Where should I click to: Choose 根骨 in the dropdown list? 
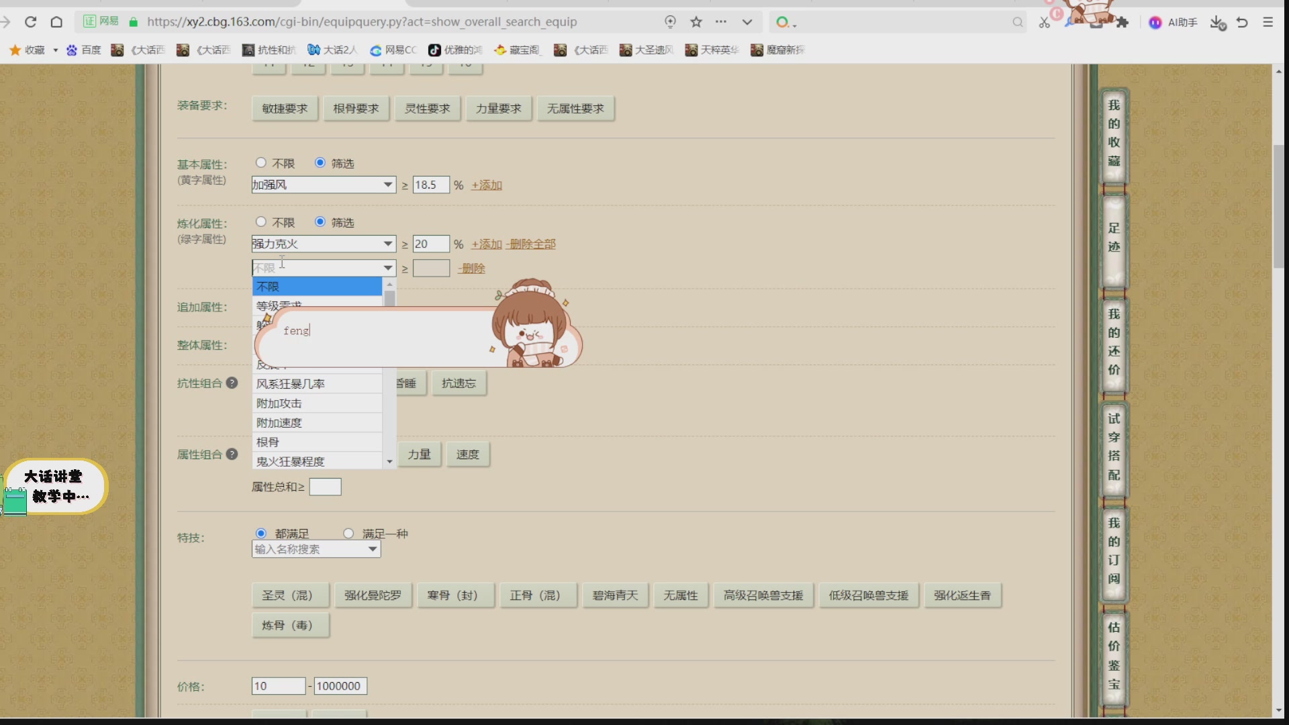click(317, 442)
